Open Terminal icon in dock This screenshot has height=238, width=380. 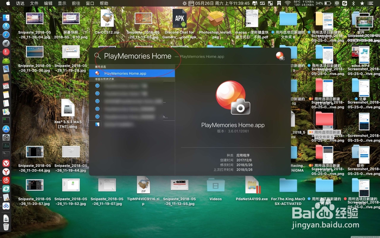(6, 154)
